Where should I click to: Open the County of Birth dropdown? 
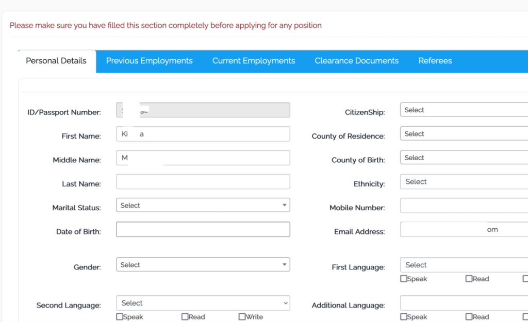pyautogui.click(x=463, y=158)
